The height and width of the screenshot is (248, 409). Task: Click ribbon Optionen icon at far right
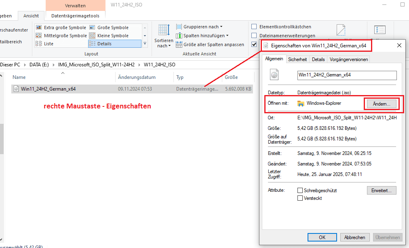pyautogui.click(x=380, y=30)
